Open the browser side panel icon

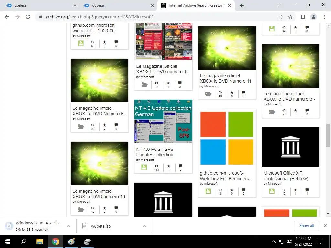303,17
